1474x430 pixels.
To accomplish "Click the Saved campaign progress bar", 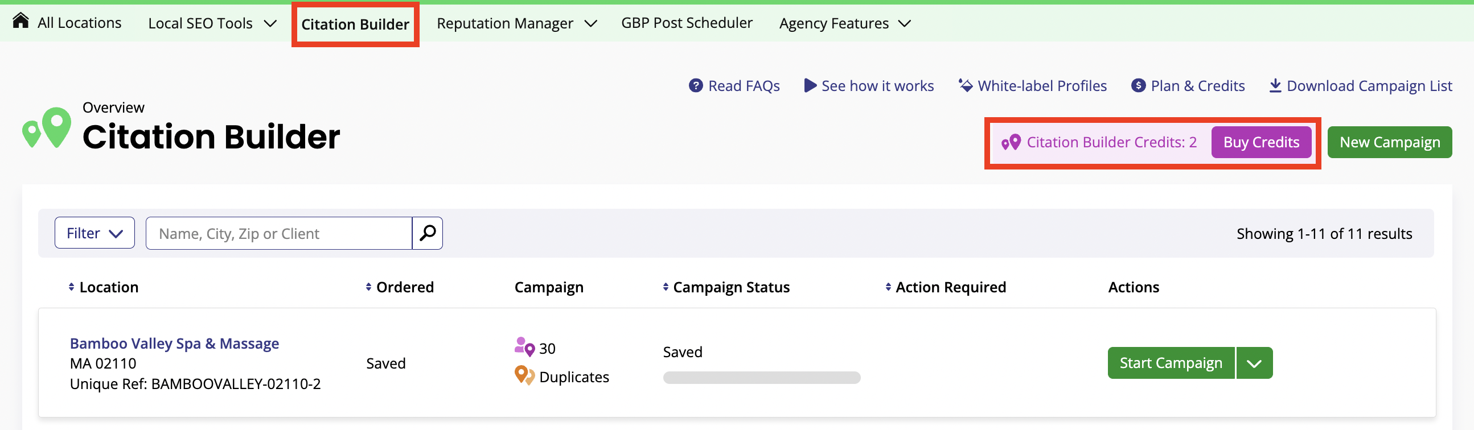I will pyautogui.click(x=762, y=378).
